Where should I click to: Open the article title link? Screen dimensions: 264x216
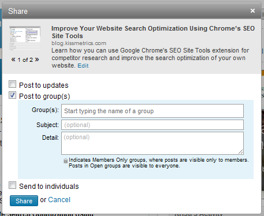click(153, 32)
